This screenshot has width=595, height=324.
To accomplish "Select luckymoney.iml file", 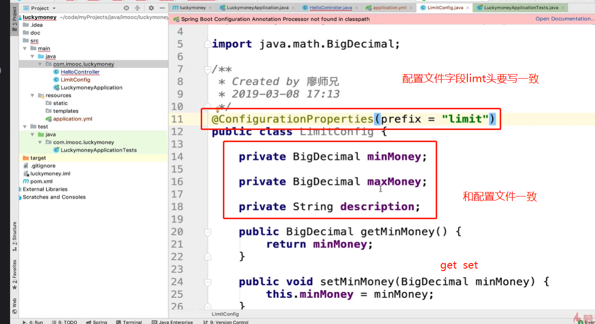I will (50, 173).
